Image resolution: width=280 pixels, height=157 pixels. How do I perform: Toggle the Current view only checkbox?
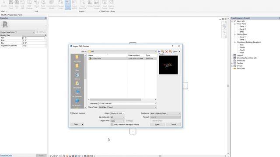72,113
